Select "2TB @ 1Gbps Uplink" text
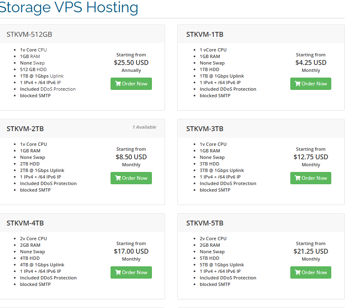 (x=42, y=170)
